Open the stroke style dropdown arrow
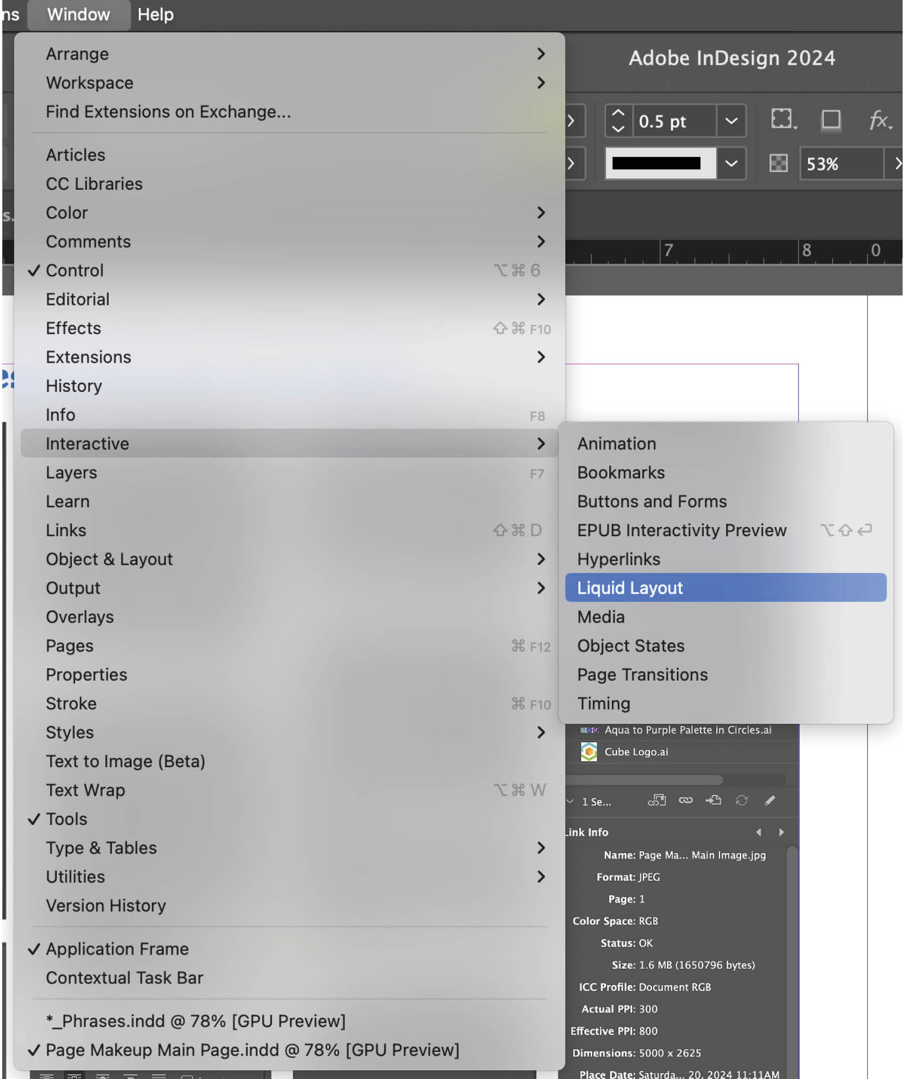Image resolution: width=906 pixels, height=1079 pixels. click(x=731, y=163)
